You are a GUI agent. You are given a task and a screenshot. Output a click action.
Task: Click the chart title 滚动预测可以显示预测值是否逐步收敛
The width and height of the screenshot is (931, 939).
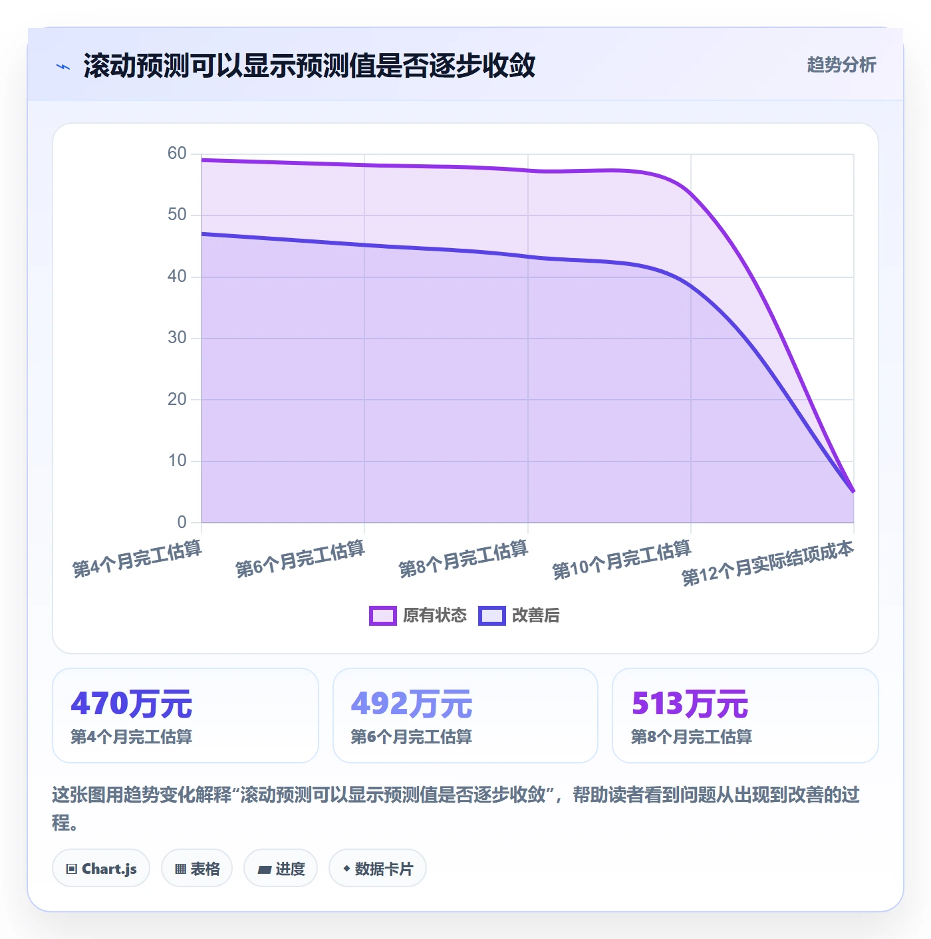309,66
